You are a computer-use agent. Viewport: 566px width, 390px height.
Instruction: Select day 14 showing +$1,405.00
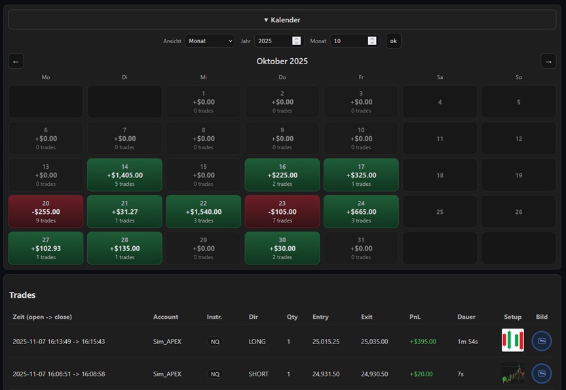point(124,175)
